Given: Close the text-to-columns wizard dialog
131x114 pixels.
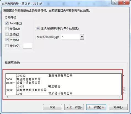Looking at the screenshot, I should (124, 2).
